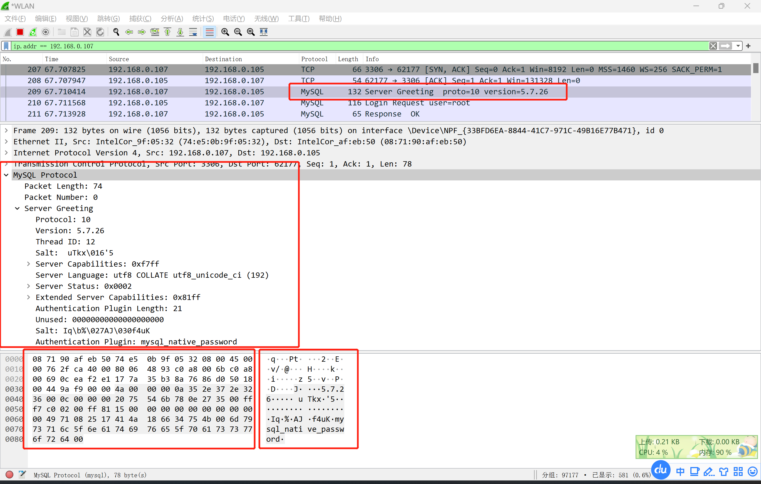Click the input method handwriting pen icon
761x484 pixels.
709,472
